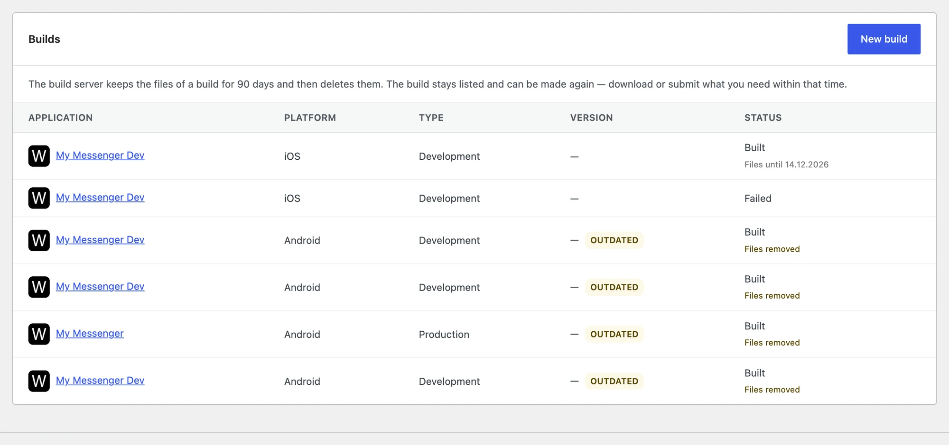Click Built status above 'Files until 14.12.2026'
The width and height of the screenshot is (949, 445).
754,147
